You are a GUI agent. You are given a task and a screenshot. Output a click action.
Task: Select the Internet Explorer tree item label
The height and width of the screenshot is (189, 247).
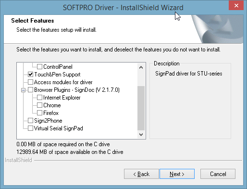pos(62,98)
